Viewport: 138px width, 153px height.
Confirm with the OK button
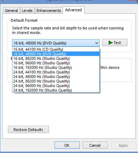tap(67, 145)
